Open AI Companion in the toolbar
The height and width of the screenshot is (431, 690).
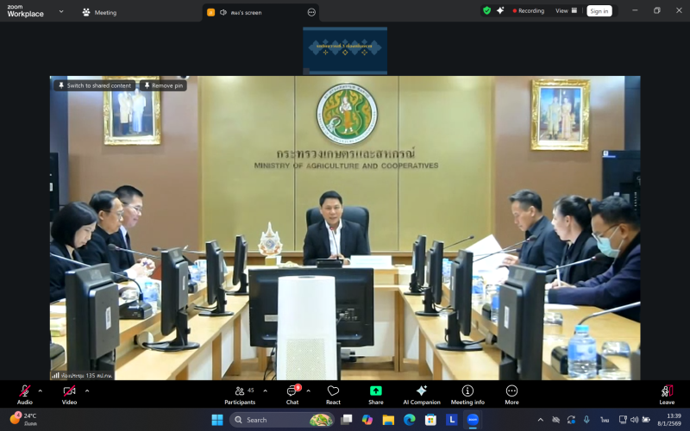point(422,395)
